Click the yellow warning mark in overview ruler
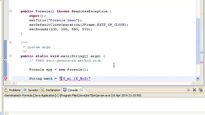The image size is (205, 115). (x=201, y=14)
